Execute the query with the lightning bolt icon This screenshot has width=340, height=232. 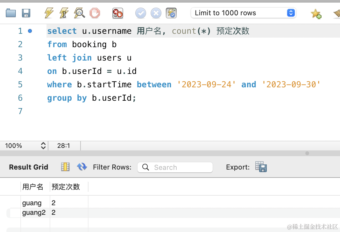pyautogui.click(x=49, y=13)
